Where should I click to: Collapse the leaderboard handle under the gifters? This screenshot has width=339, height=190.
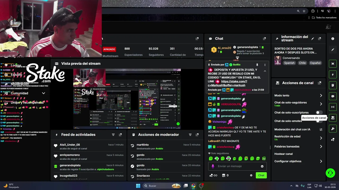pos(237,58)
